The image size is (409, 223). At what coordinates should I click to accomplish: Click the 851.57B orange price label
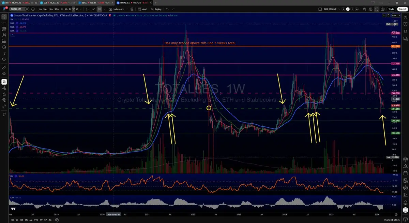(396, 46)
